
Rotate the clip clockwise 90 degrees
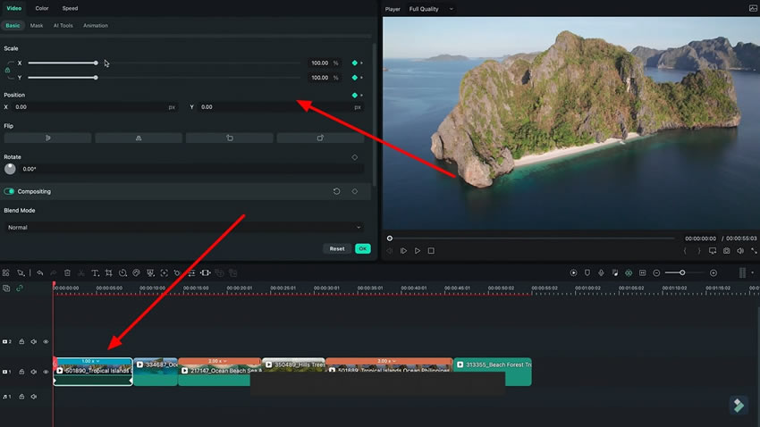[320, 138]
